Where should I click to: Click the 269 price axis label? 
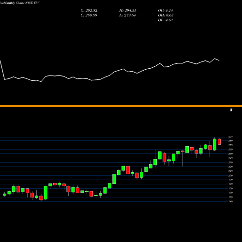pos(230,150)
